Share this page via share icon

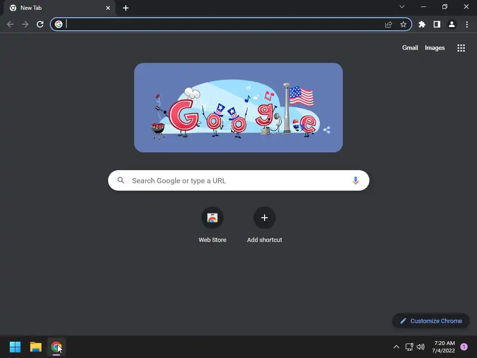pyautogui.click(x=388, y=24)
